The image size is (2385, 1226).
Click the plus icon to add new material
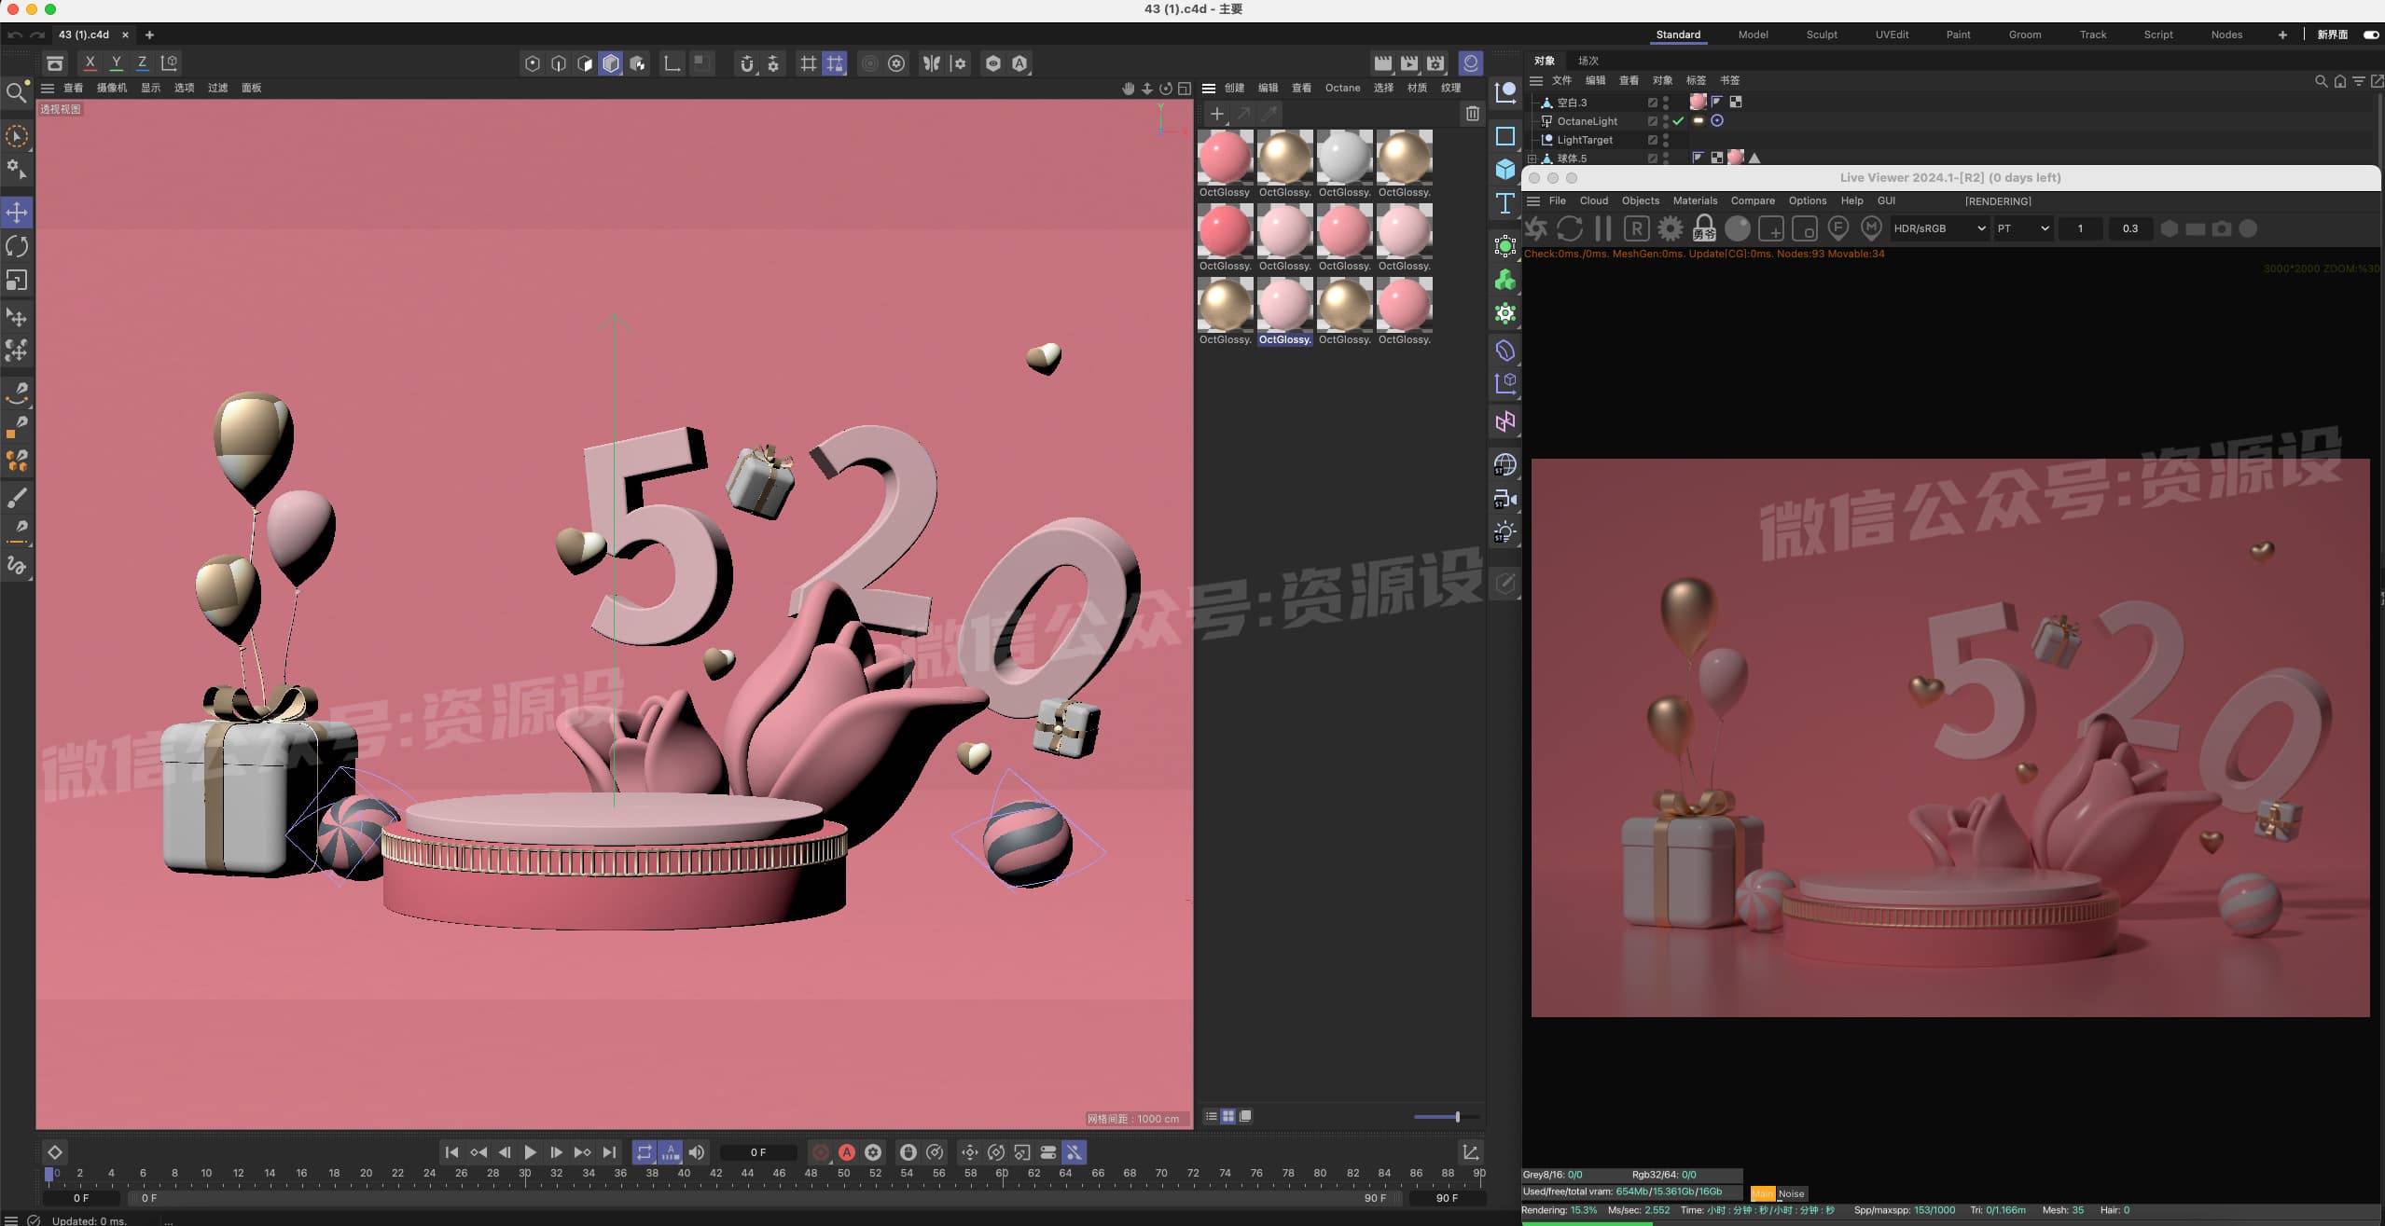(1216, 114)
